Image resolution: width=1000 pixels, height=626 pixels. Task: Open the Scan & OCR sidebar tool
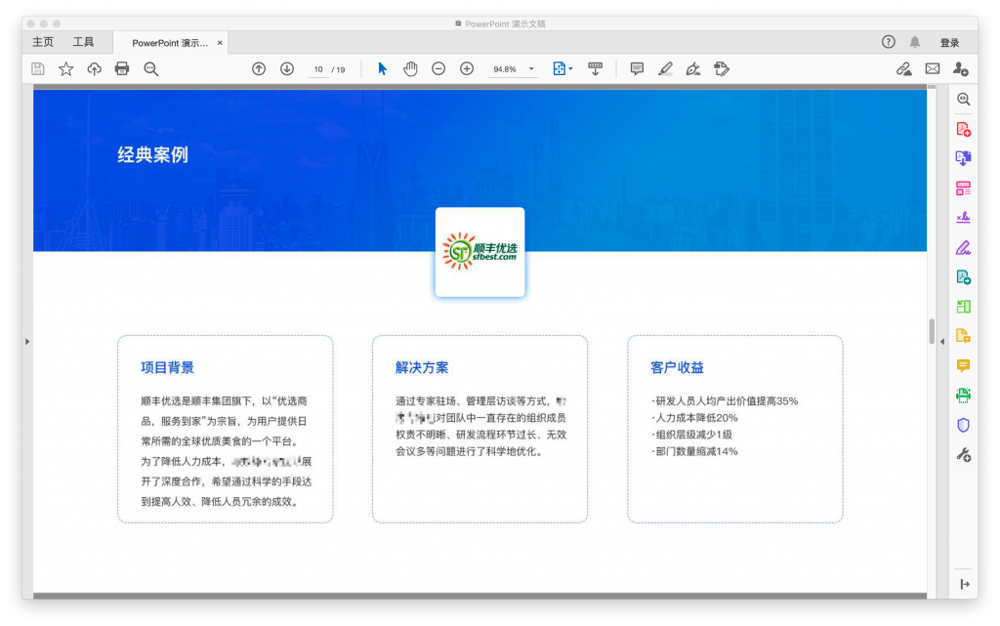[964, 396]
